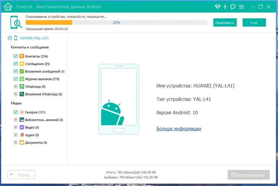Uncheck the Журнал вызовов (278) checkbox
This screenshot has height=186, width=278.
coord(16,79)
